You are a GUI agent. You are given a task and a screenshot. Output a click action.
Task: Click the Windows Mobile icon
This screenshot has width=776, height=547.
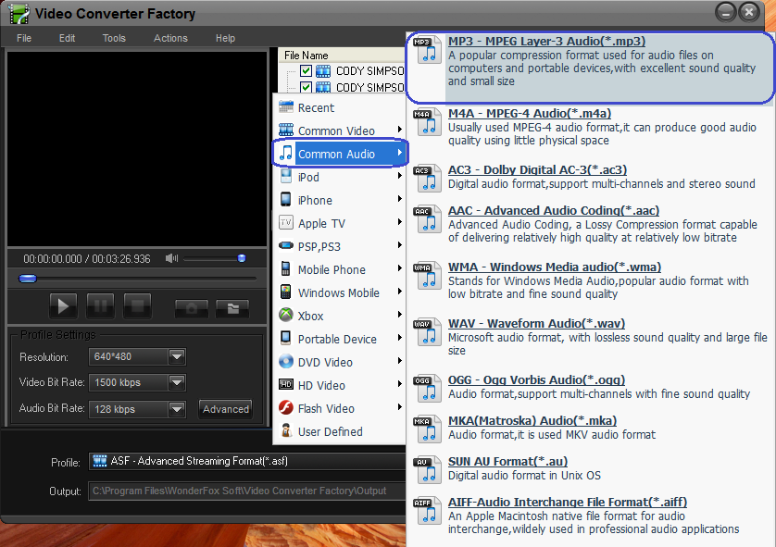pos(285,292)
